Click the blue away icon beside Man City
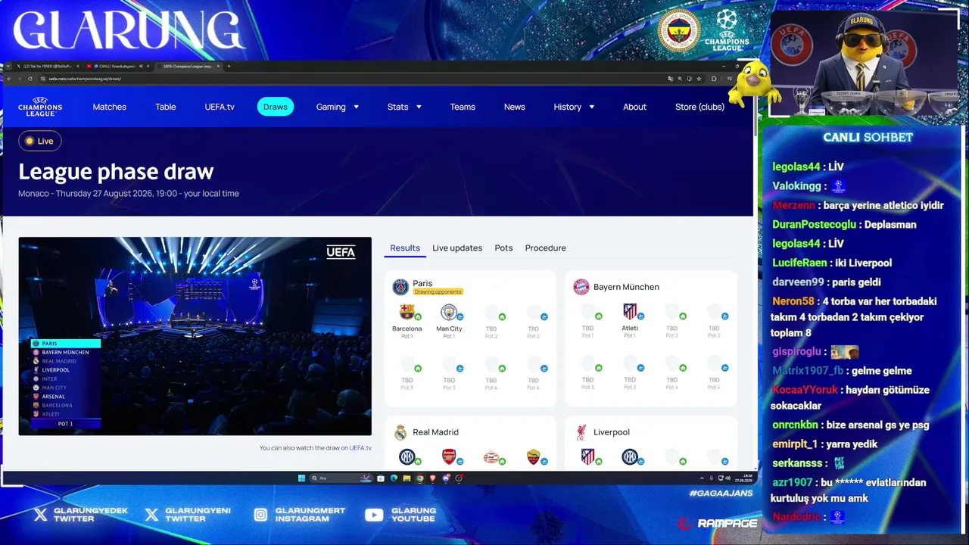Viewport: 969px width, 545px height. coord(460,316)
